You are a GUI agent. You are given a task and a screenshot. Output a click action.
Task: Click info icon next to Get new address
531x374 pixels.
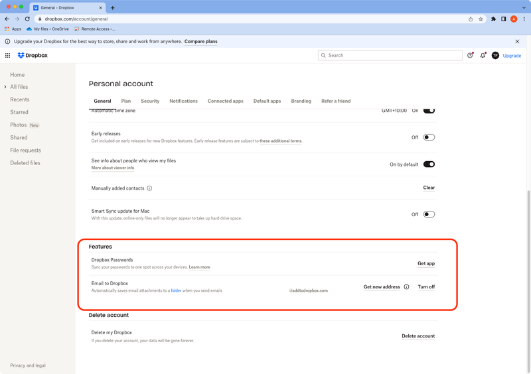click(406, 287)
